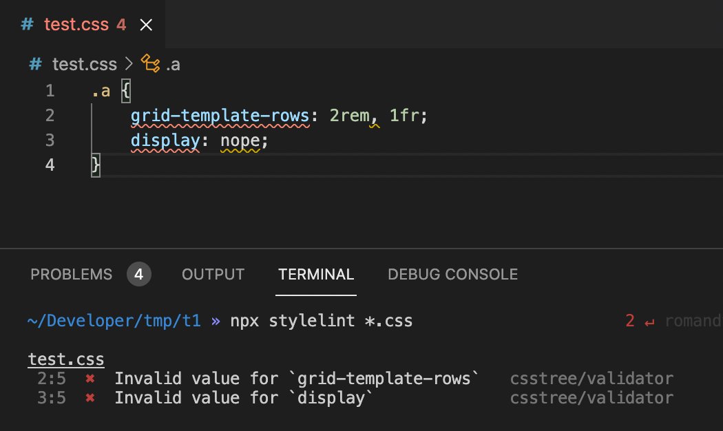Viewport: 723px width, 431px height.
Task: Click line number 1 in gutter
Action: click(x=50, y=90)
